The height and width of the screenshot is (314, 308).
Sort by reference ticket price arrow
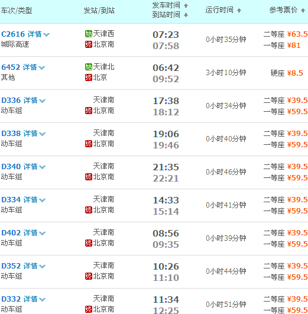[303, 11]
